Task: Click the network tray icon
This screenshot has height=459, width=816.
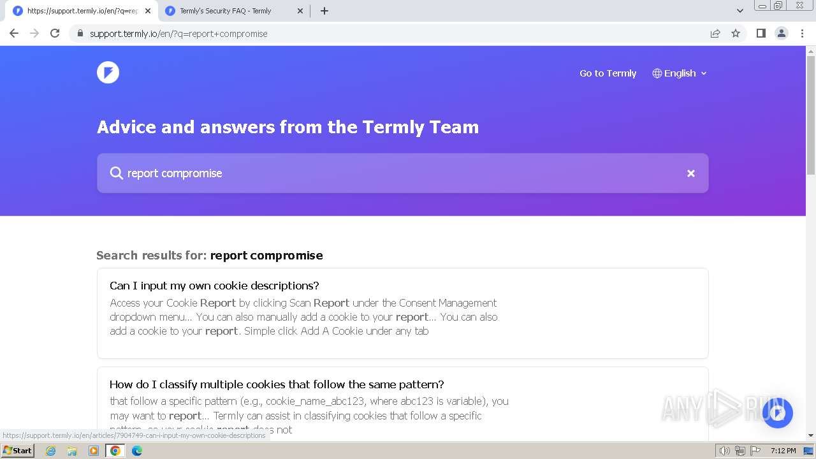Action: 739,451
